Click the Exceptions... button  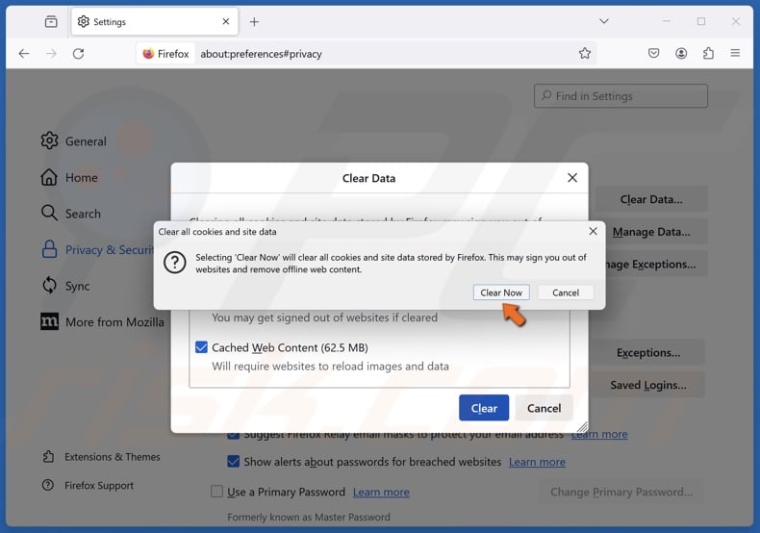click(648, 352)
